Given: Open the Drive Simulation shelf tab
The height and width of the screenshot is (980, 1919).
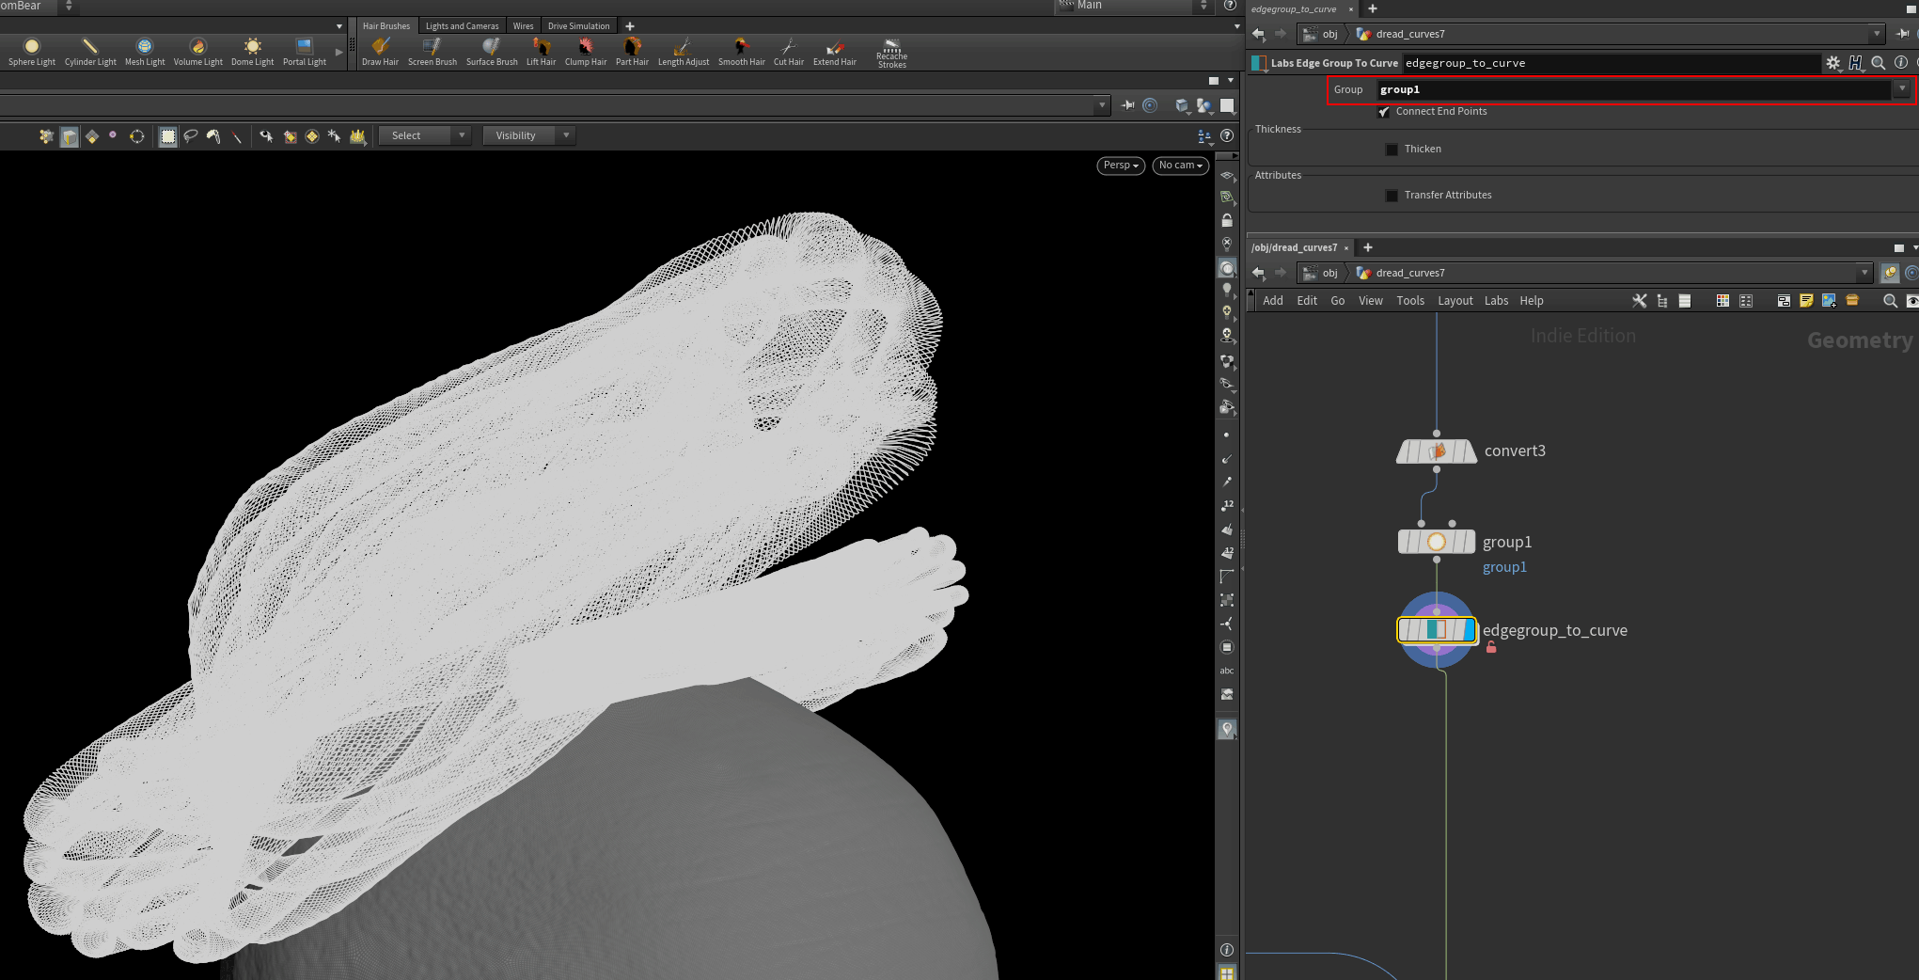Looking at the screenshot, I should [578, 26].
